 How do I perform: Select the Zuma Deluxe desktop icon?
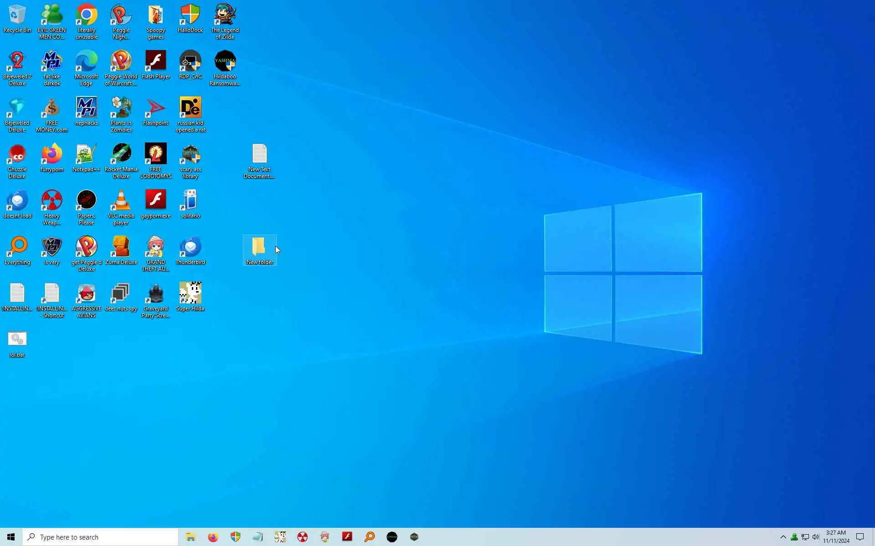pos(121,248)
